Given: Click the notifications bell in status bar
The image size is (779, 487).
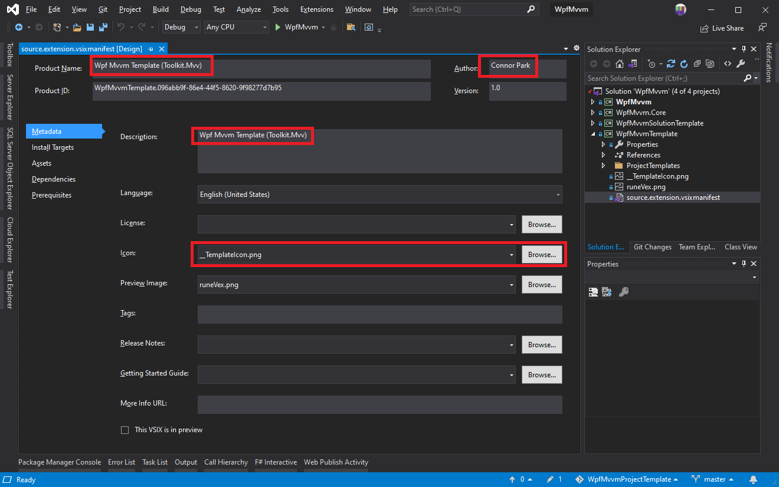Looking at the screenshot, I should [753, 479].
